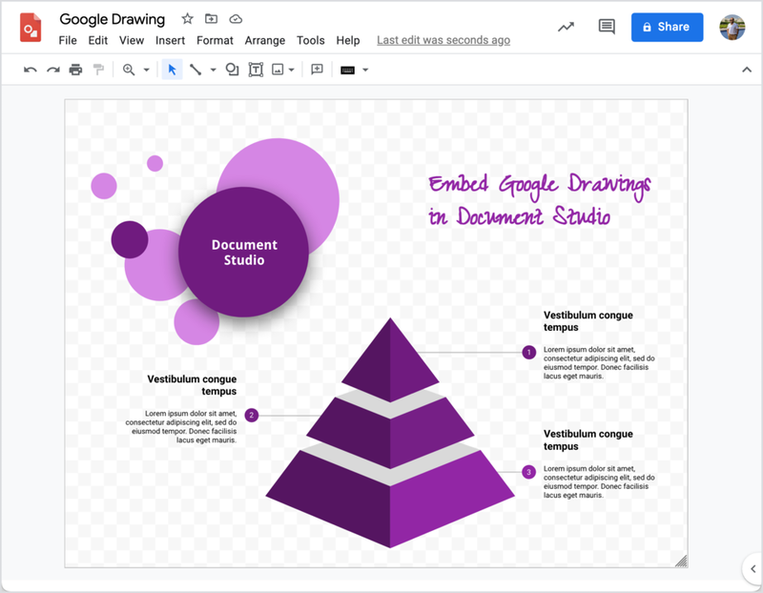Select the Text box tool

click(x=257, y=70)
